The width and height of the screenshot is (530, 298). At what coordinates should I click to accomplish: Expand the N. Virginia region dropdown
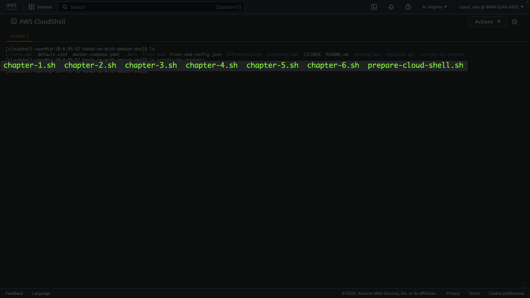coord(434,7)
